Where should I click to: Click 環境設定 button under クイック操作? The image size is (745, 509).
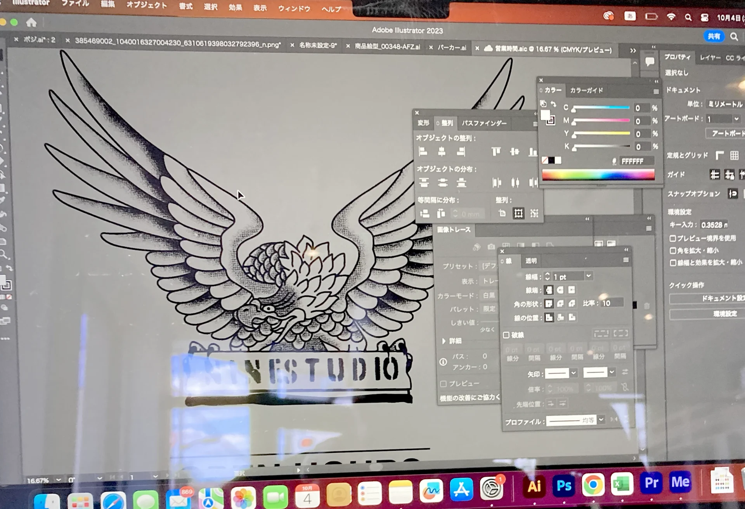(x=707, y=313)
